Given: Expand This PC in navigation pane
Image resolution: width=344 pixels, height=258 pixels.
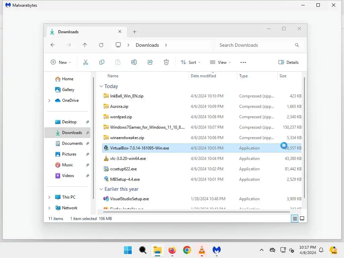Looking at the screenshot, I should coord(49,197).
